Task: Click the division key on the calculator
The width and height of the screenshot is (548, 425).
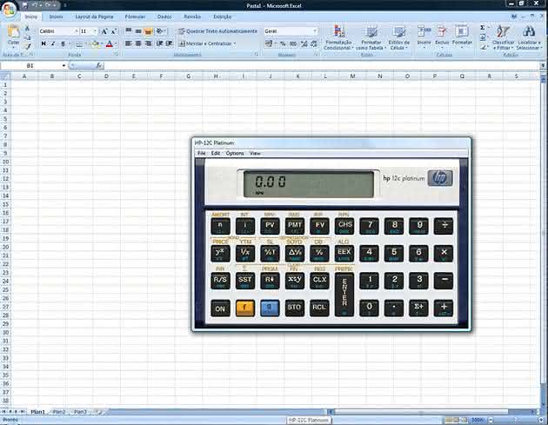Action: 444,226
